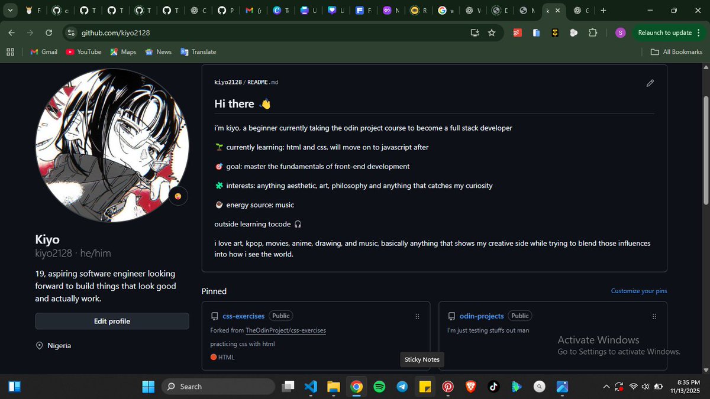Click the kiyo2128 link in README header
Image resolution: width=710 pixels, height=399 pixels.
click(x=228, y=82)
